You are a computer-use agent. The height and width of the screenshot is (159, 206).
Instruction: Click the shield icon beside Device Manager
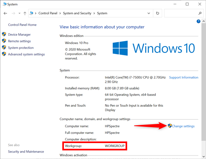4,34
